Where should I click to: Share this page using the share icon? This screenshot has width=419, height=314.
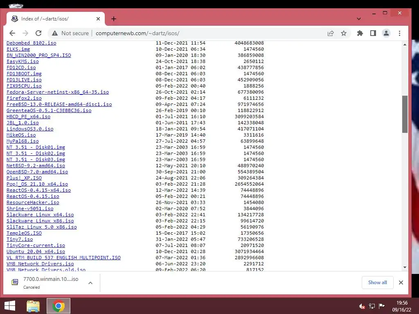pyautogui.click(x=331, y=33)
